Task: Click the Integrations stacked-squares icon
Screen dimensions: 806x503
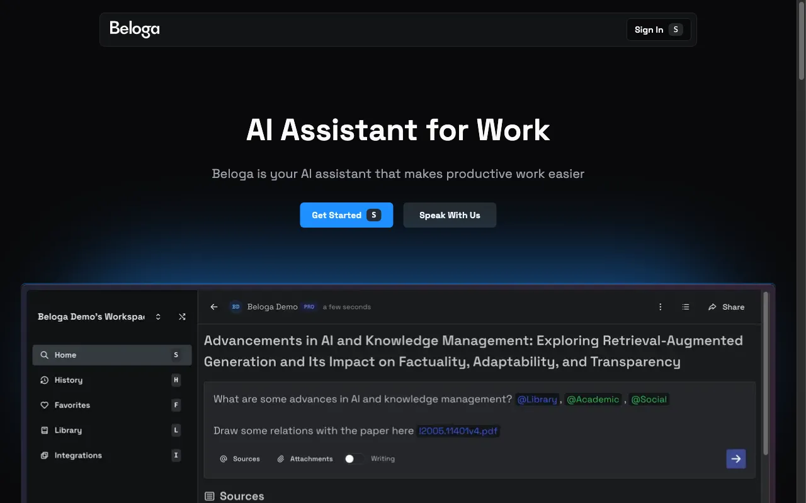Action: [44, 456]
